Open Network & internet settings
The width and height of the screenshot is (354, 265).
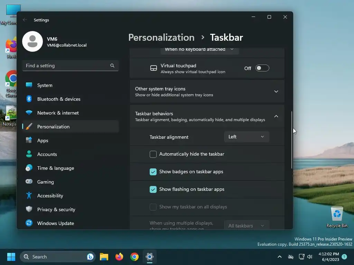71,113
